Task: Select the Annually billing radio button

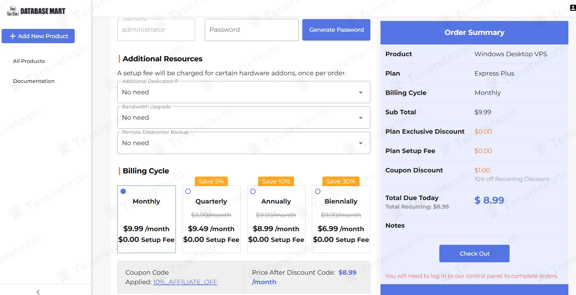Action: 253,191
